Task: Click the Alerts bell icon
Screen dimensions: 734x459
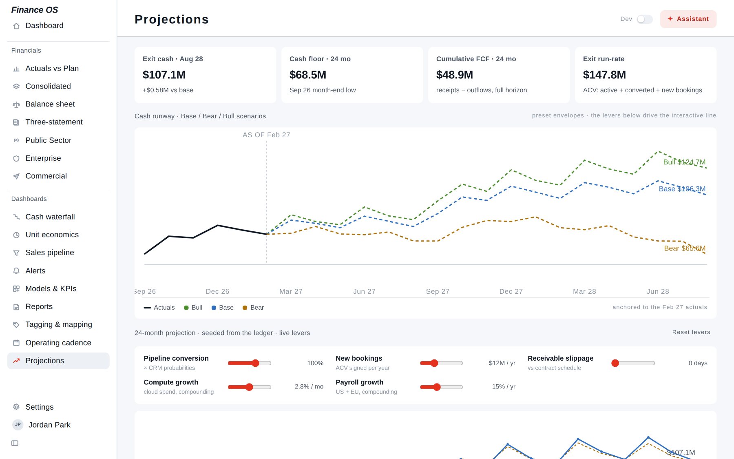Action: 16,271
